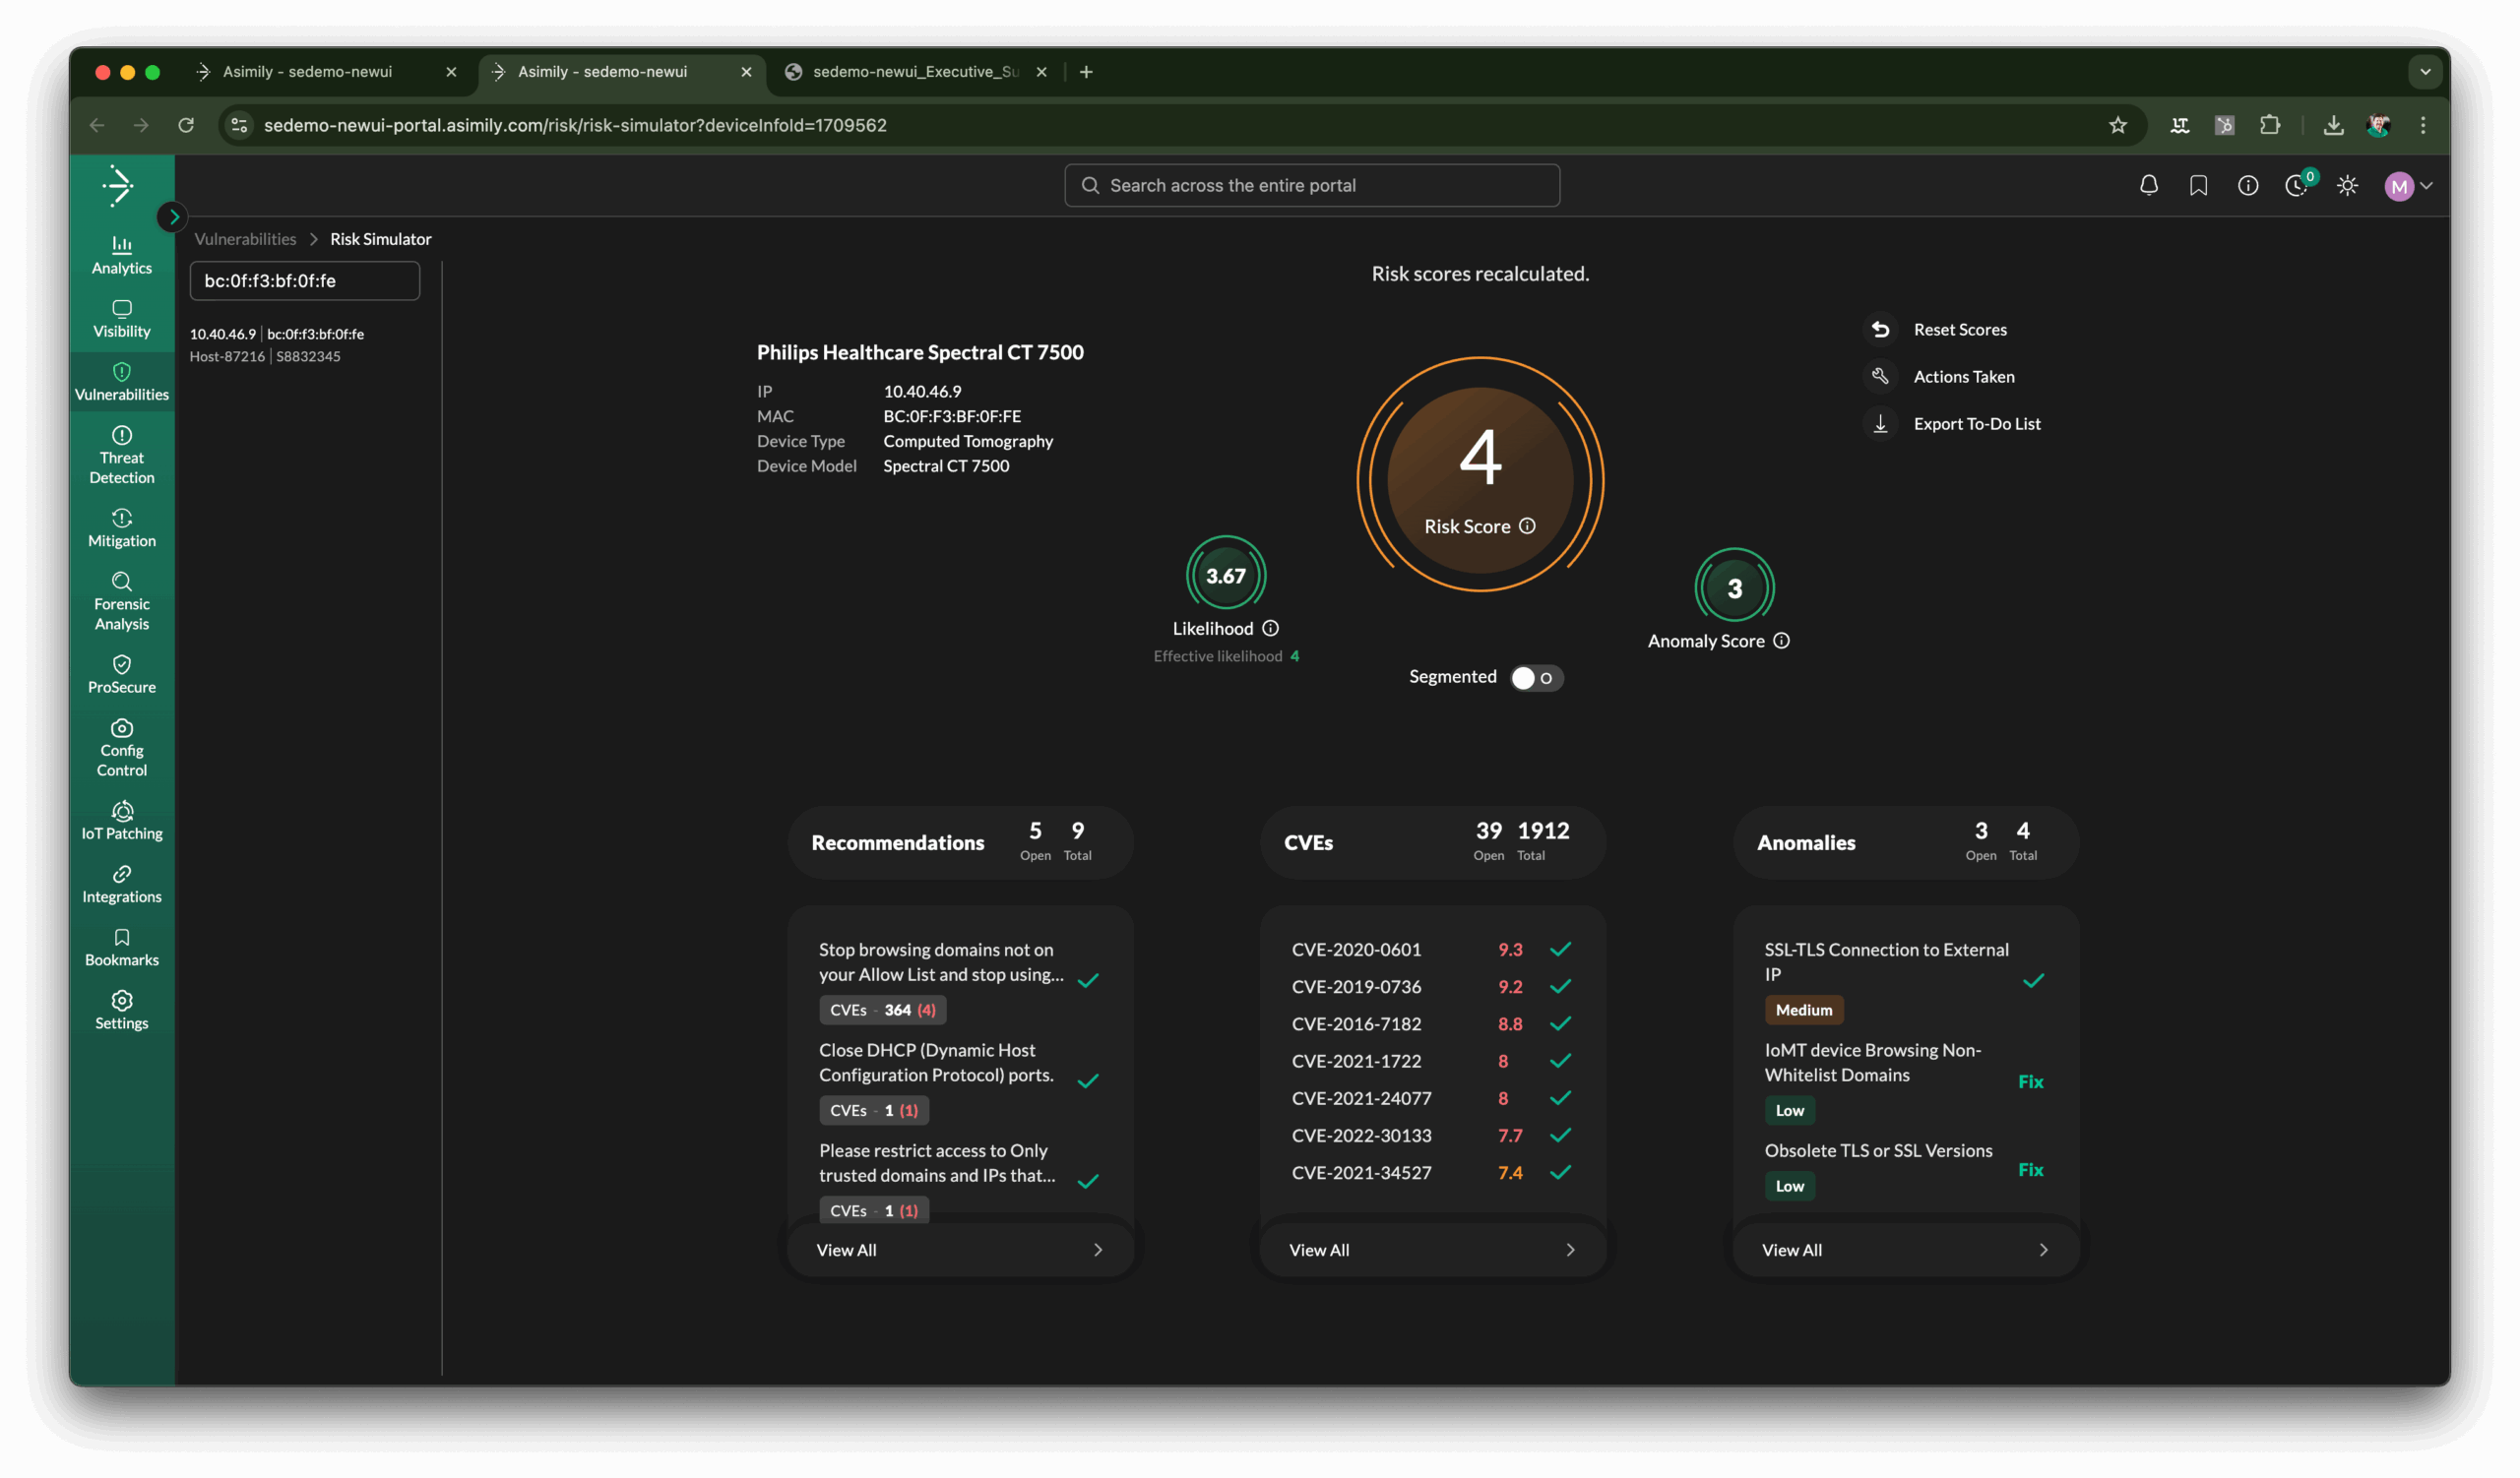The height and width of the screenshot is (1478, 2520).
Task: Click Fix for Obsolete TLS or SSL Versions
Action: 2030,1170
